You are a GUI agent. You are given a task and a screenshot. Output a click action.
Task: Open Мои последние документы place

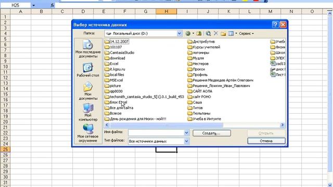pos(88,49)
